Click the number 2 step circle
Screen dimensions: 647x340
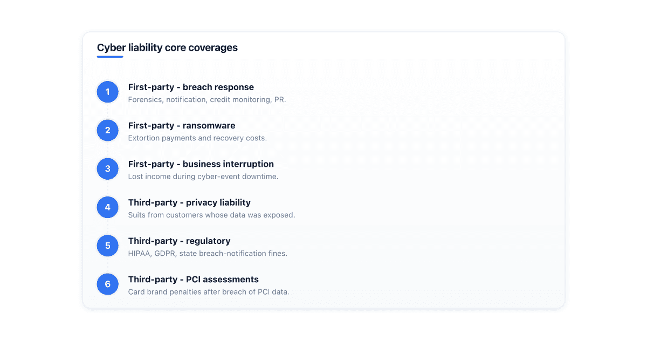pyautogui.click(x=107, y=130)
